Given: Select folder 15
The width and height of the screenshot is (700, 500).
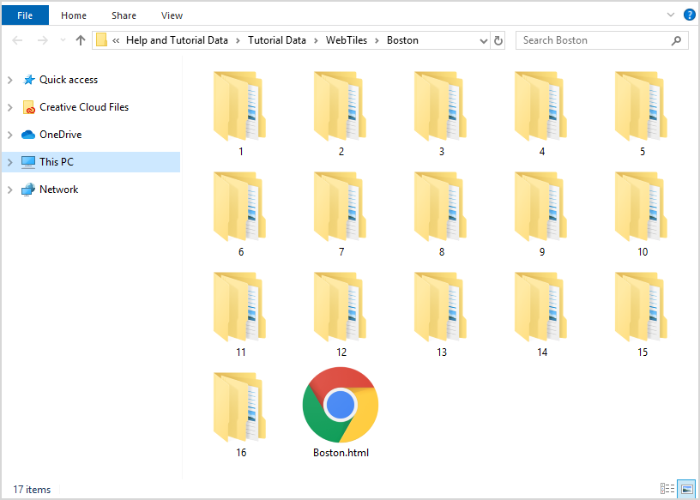Looking at the screenshot, I should pyautogui.click(x=642, y=307).
